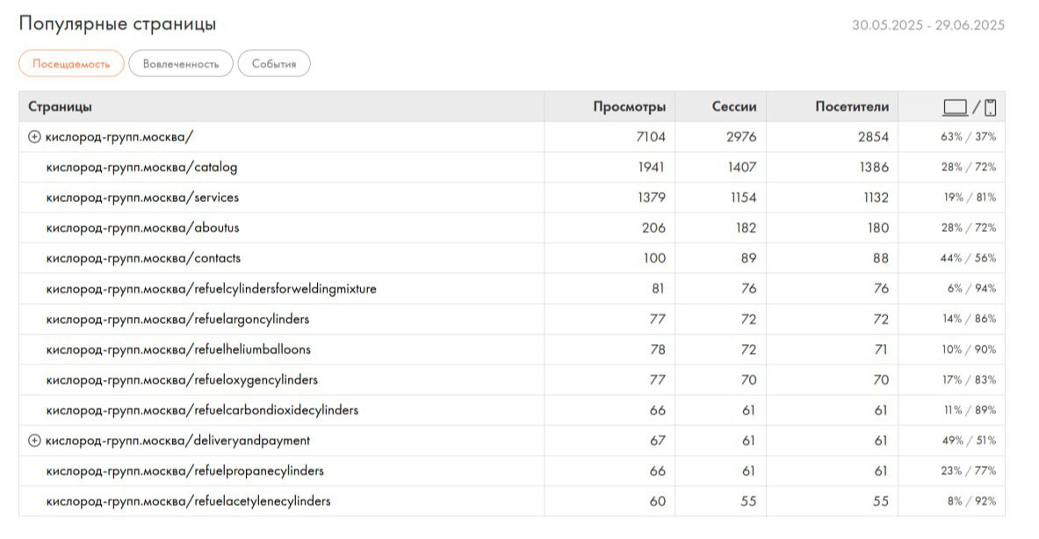The image size is (1039, 539).
Task: Select the device split 19% / 81%
Action: tap(970, 198)
